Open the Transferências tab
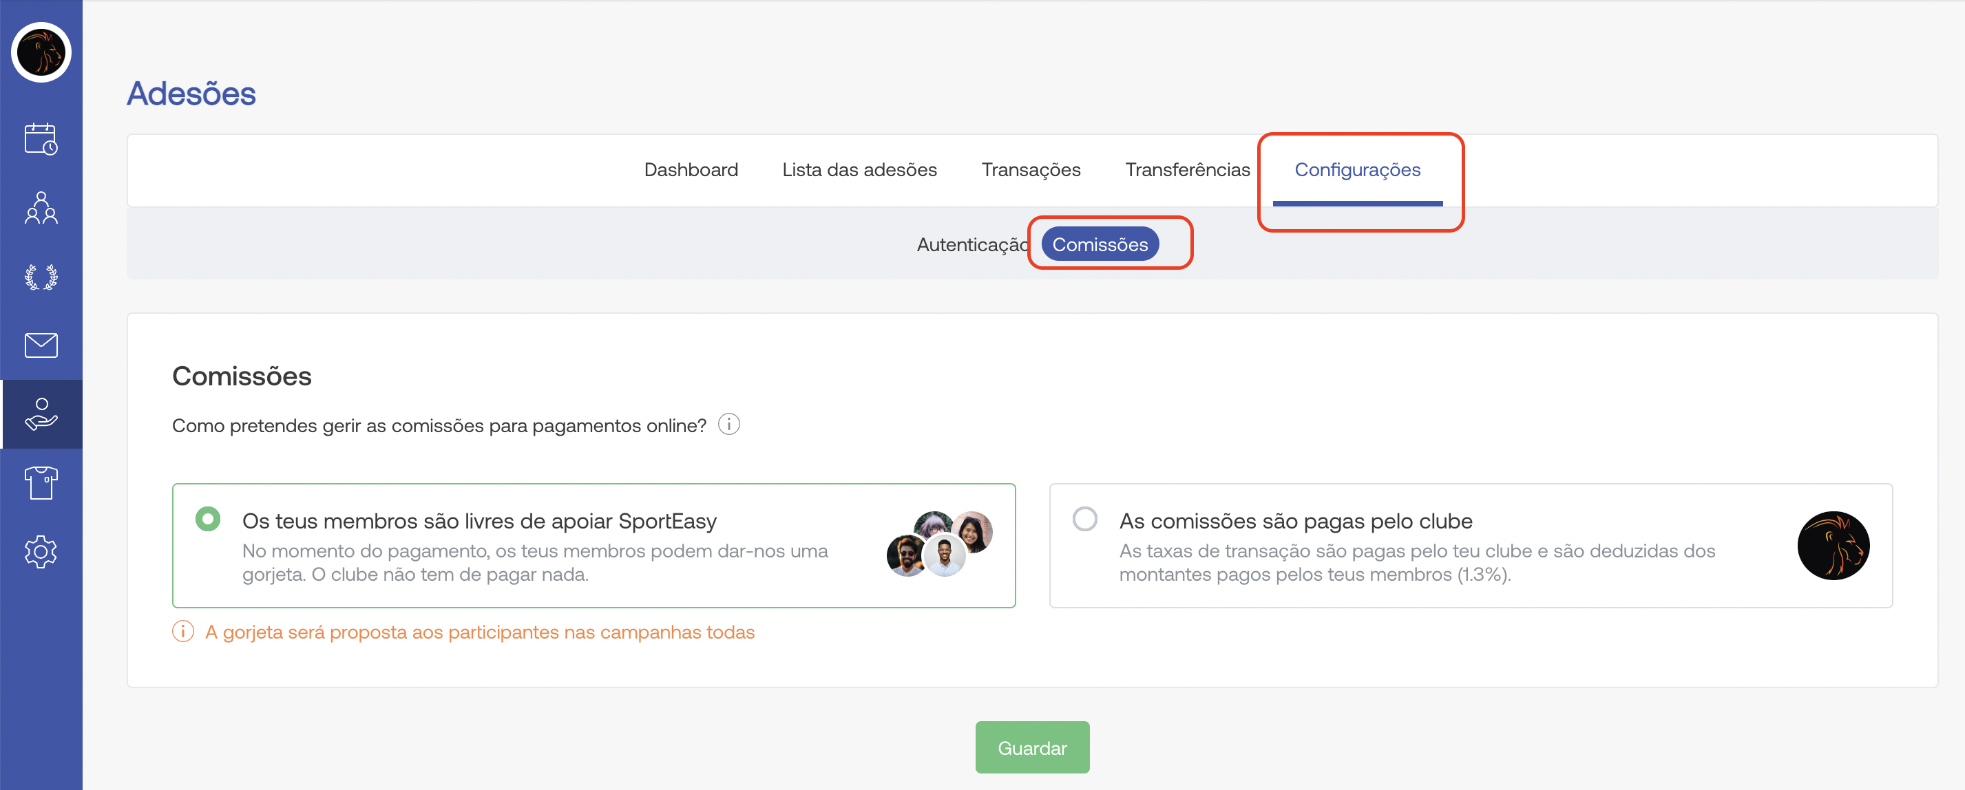 (x=1187, y=169)
